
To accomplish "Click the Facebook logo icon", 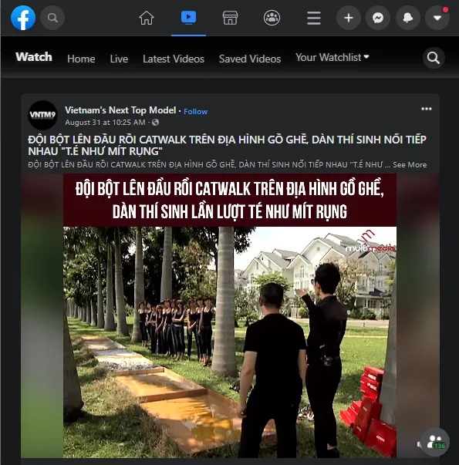I will [23, 18].
